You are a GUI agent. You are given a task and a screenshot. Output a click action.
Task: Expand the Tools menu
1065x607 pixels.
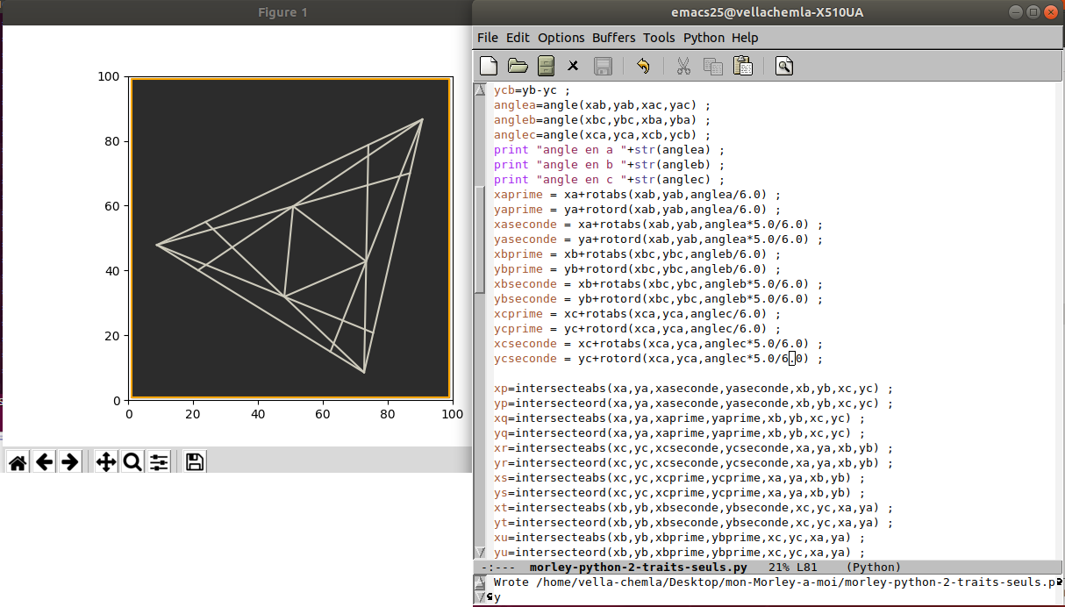tap(659, 38)
